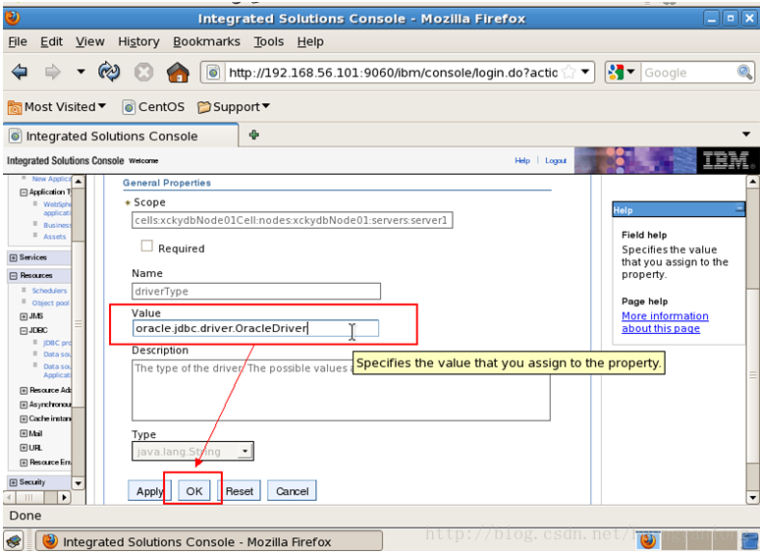Click main page scroll down arrow
Screen dimensions: 760x553
point(752,497)
